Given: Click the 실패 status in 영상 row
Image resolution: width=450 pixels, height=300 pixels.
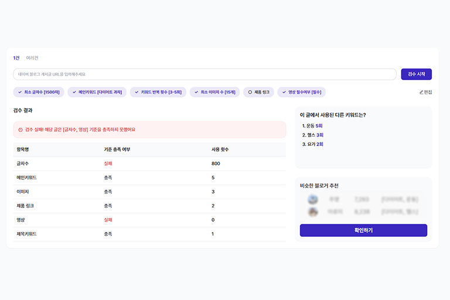Looking at the screenshot, I should coord(108,220).
